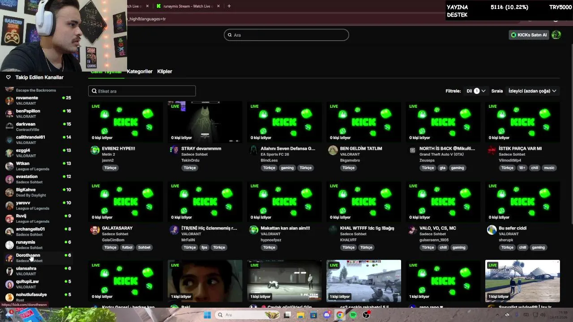Open nohutlufasulye channel in sidebar

(38, 297)
